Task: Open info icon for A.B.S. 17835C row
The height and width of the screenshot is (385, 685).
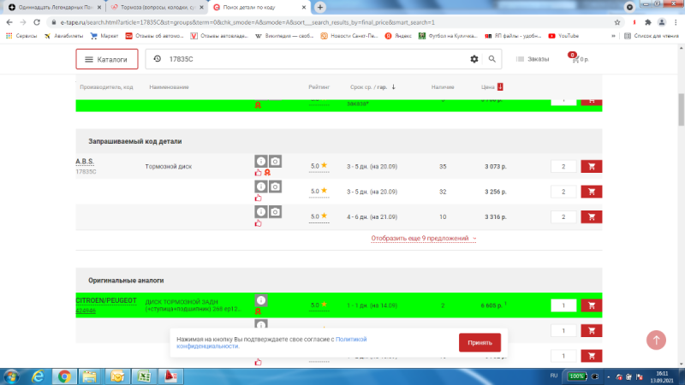Action: [260, 161]
